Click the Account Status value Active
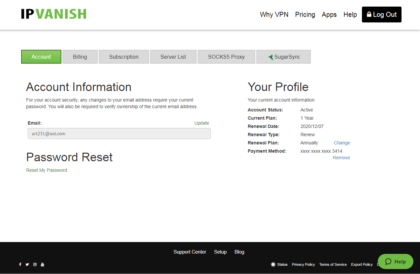420x274 pixels. (x=307, y=110)
